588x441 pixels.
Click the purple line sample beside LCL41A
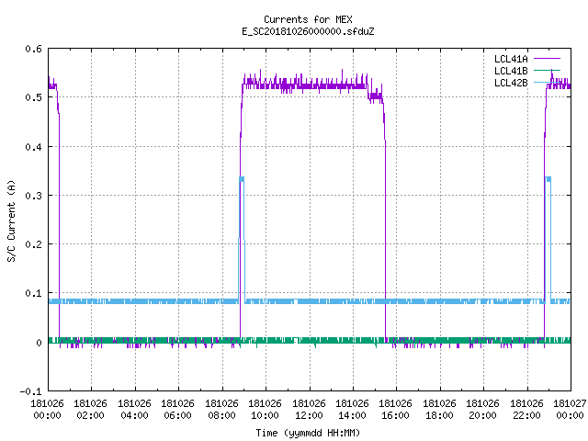point(547,59)
